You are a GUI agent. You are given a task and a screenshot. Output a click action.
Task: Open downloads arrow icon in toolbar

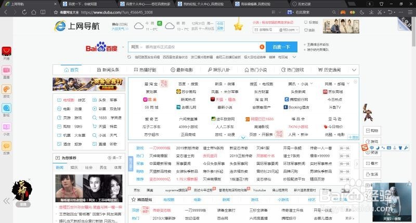371,12
